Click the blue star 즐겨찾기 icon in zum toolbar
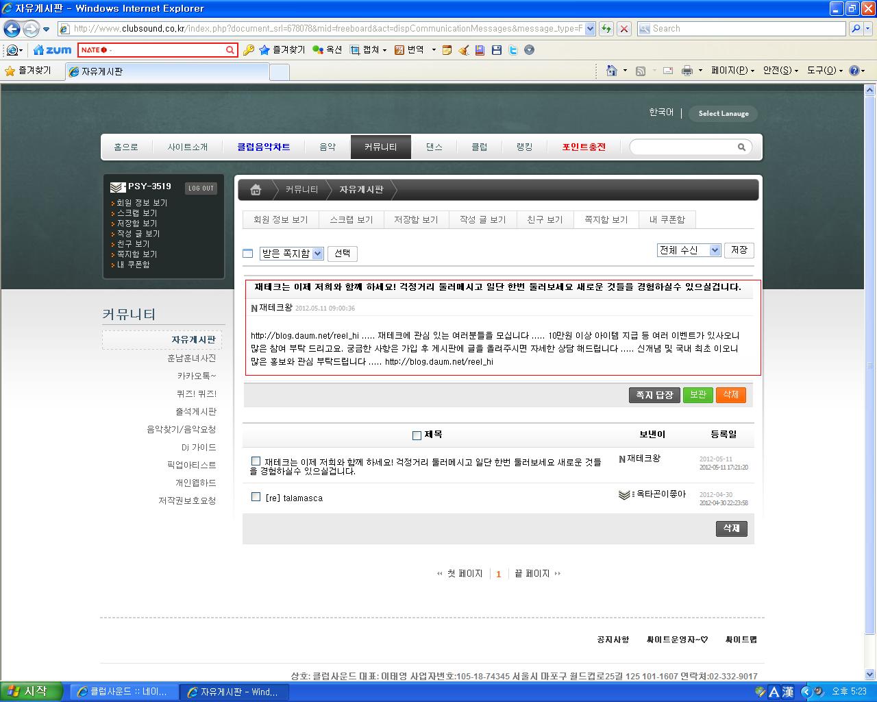Image resolution: width=877 pixels, height=702 pixels. pos(264,50)
